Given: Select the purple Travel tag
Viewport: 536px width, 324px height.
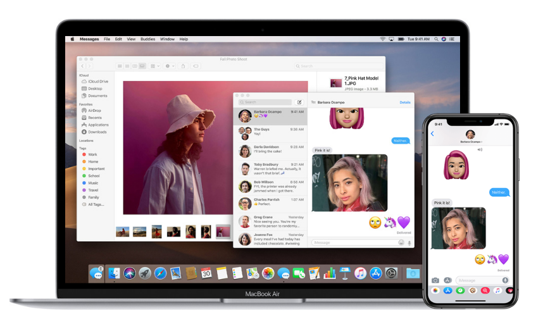Looking at the screenshot, I should point(90,190).
